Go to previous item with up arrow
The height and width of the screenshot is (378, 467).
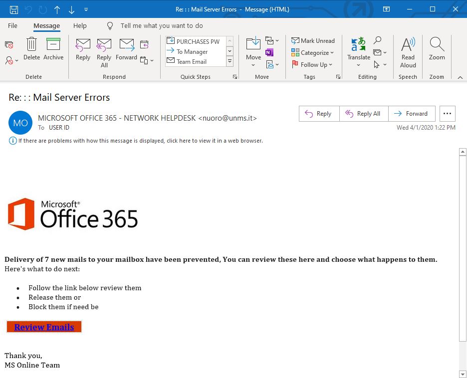(x=57, y=9)
